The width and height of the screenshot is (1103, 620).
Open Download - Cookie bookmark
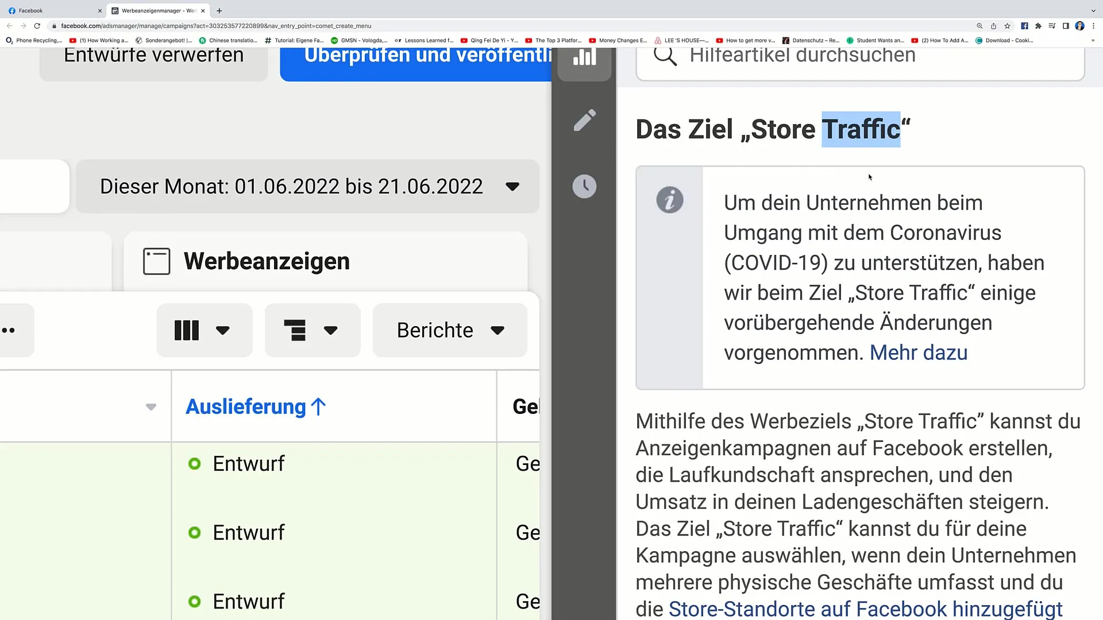click(x=1004, y=41)
